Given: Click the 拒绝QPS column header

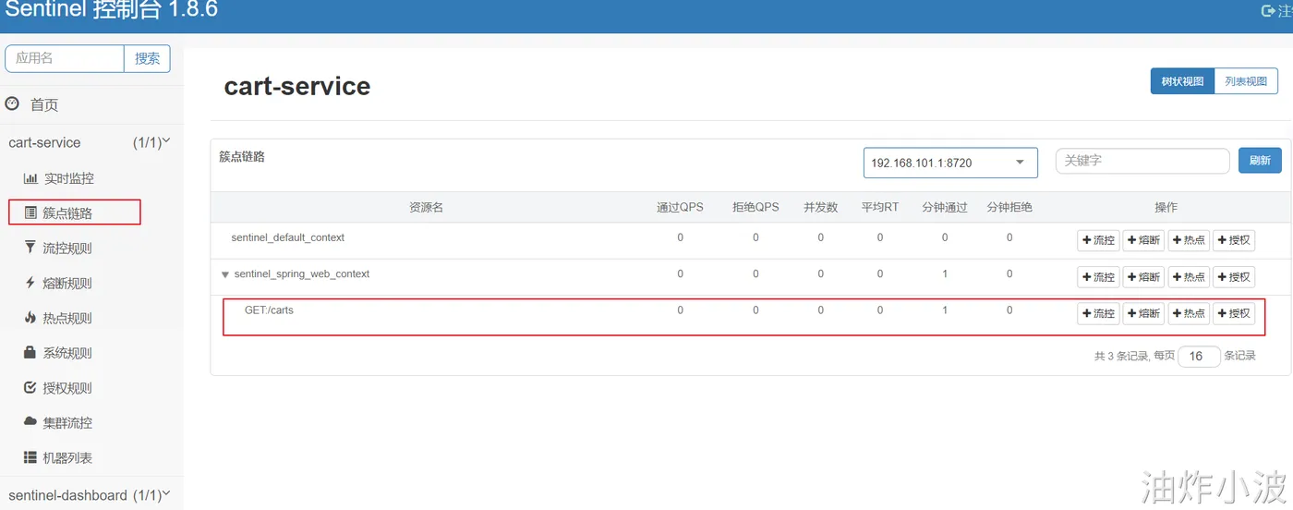Looking at the screenshot, I should pos(755,207).
